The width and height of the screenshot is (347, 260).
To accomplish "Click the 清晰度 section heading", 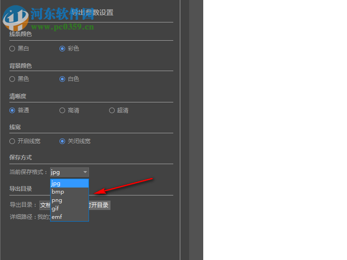I will [x=18, y=96].
